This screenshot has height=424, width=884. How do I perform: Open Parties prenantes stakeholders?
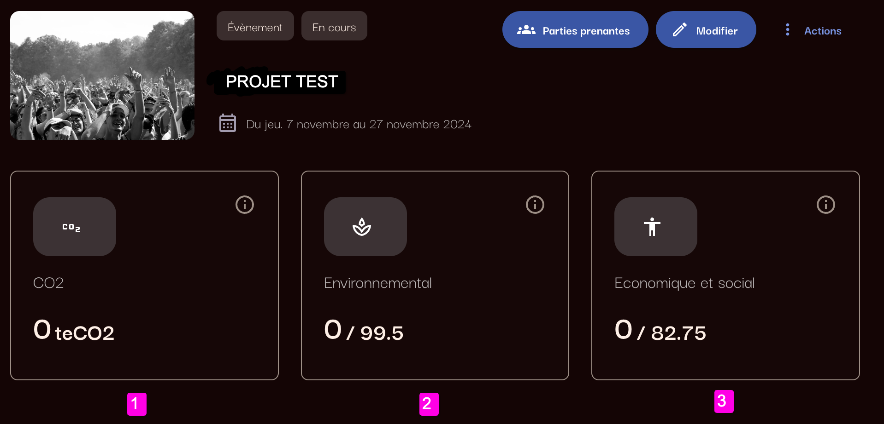575,30
